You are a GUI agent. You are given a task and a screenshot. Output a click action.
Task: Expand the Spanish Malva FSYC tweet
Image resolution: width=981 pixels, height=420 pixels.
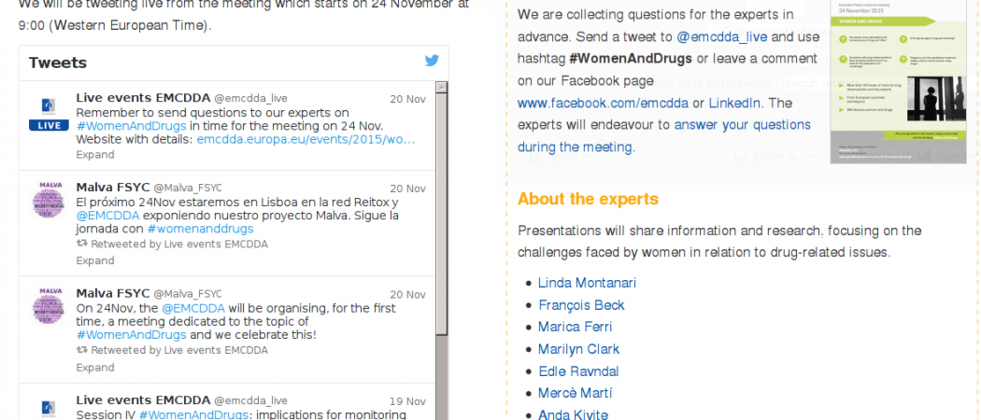point(95,260)
